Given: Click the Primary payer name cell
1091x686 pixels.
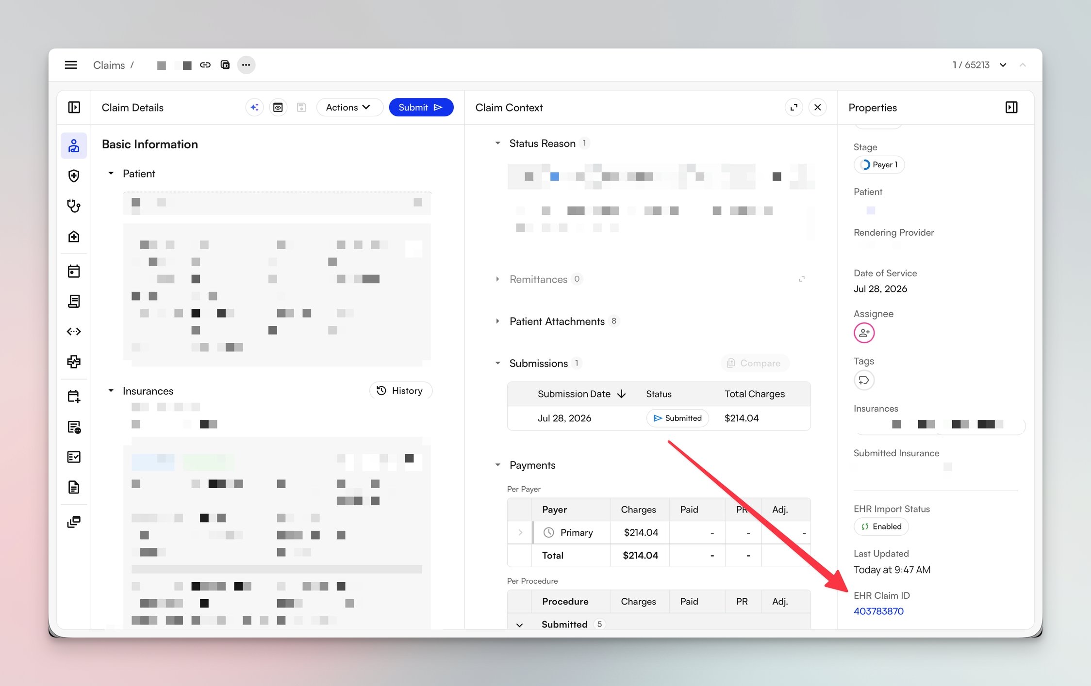Looking at the screenshot, I should [x=577, y=532].
